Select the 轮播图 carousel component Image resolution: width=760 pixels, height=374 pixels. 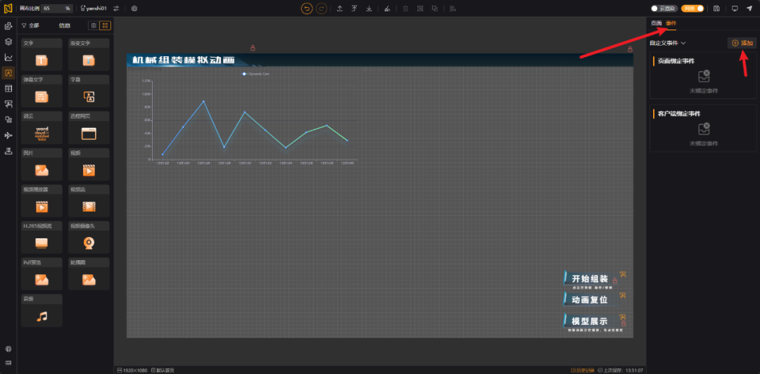click(x=89, y=273)
